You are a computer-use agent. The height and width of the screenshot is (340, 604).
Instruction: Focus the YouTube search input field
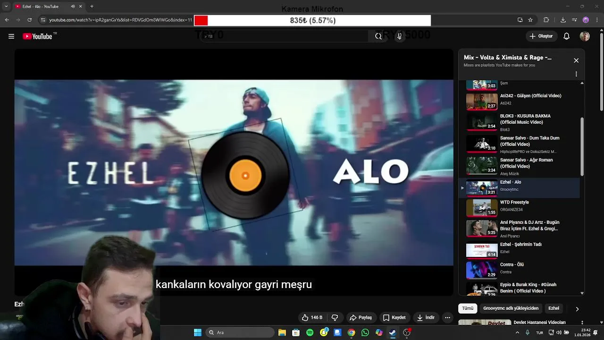(x=285, y=36)
